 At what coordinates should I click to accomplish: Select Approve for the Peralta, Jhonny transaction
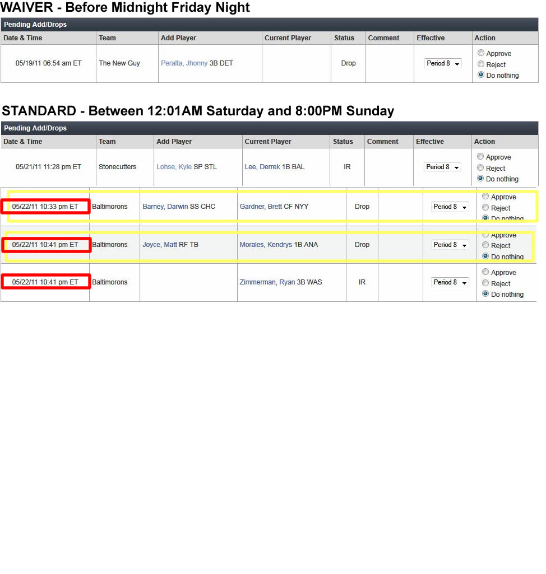coord(481,53)
